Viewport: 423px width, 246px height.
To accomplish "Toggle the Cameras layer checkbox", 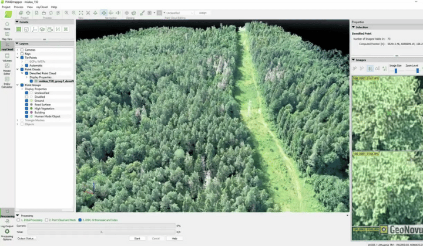I will pos(22,50).
